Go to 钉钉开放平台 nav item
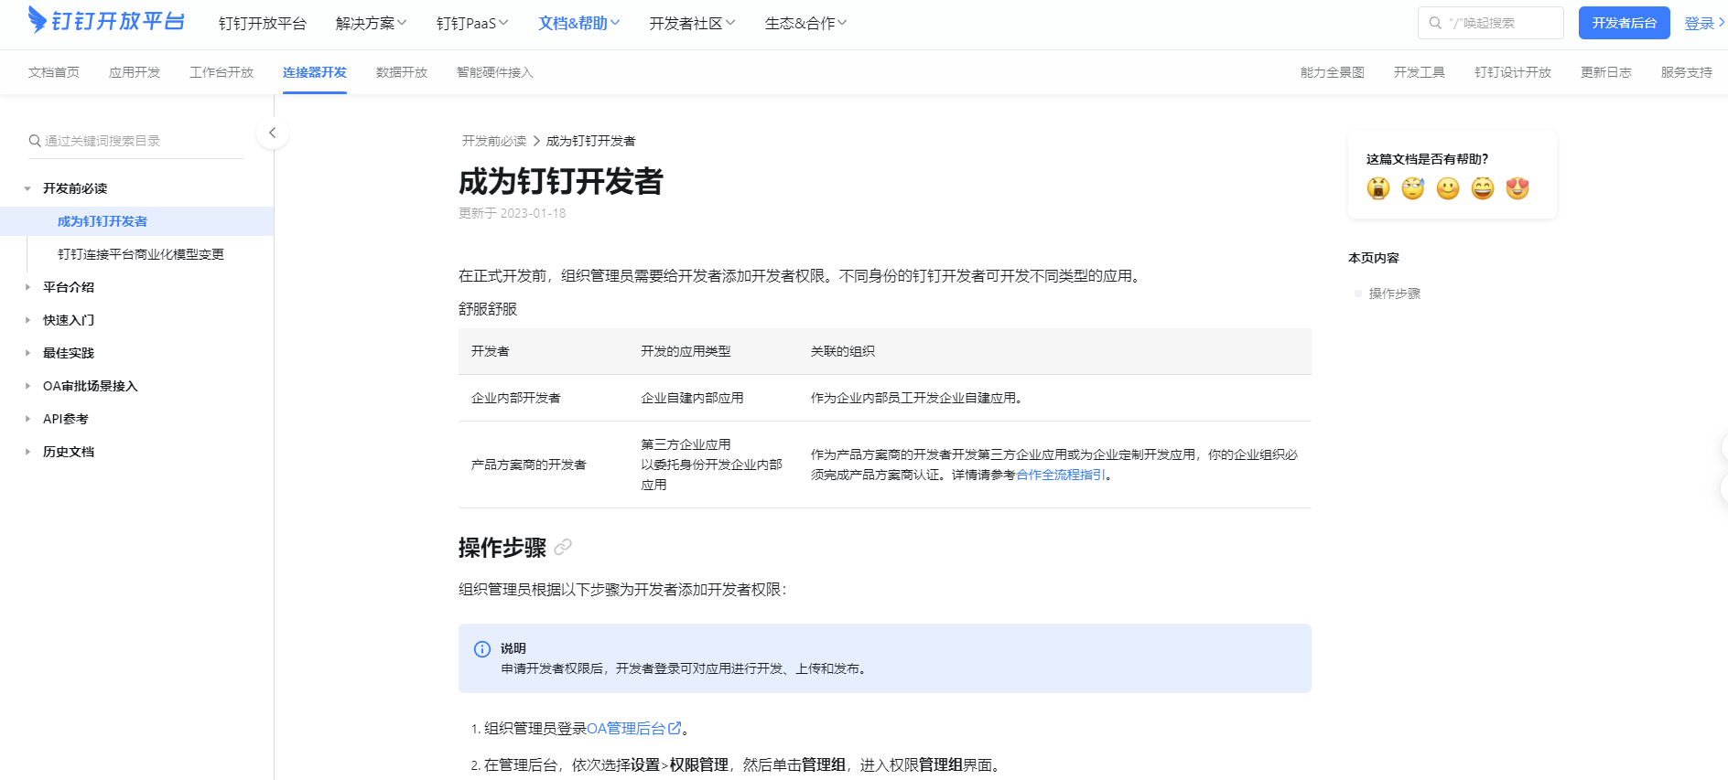 [263, 23]
